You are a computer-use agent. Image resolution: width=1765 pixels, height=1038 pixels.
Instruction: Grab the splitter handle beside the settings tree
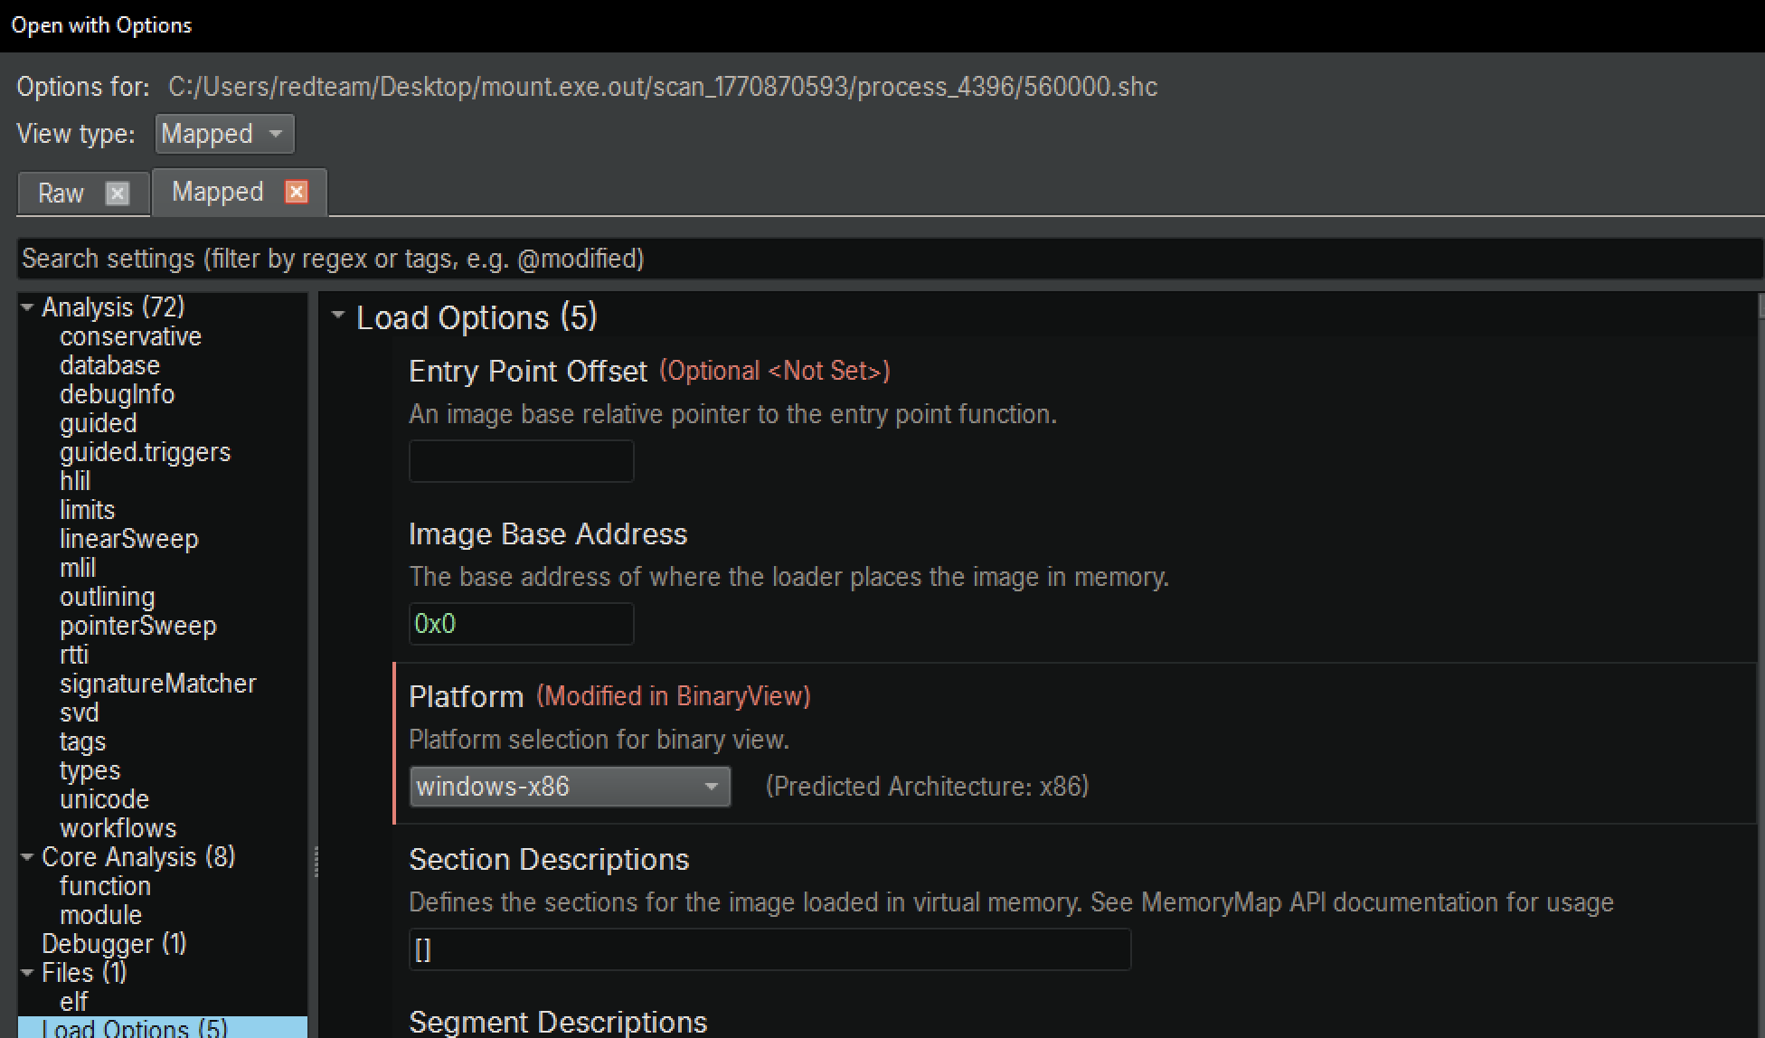[316, 862]
